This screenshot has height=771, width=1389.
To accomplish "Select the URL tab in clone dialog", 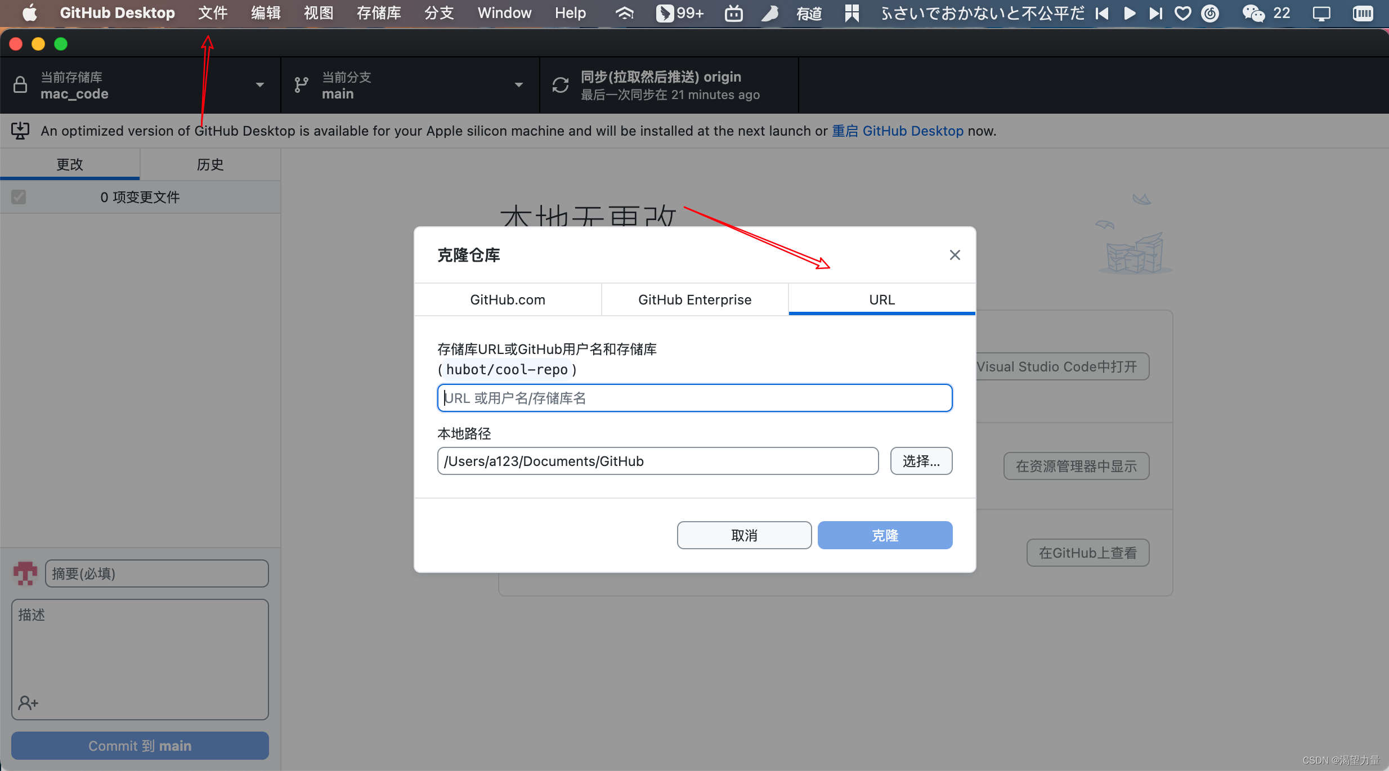I will tap(882, 299).
